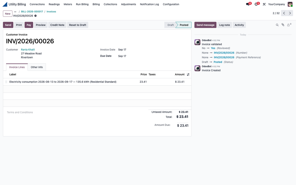Click the Credit Note button
Image resolution: width=296 pixels, height=185 pixels.
[x=57, y=25]
